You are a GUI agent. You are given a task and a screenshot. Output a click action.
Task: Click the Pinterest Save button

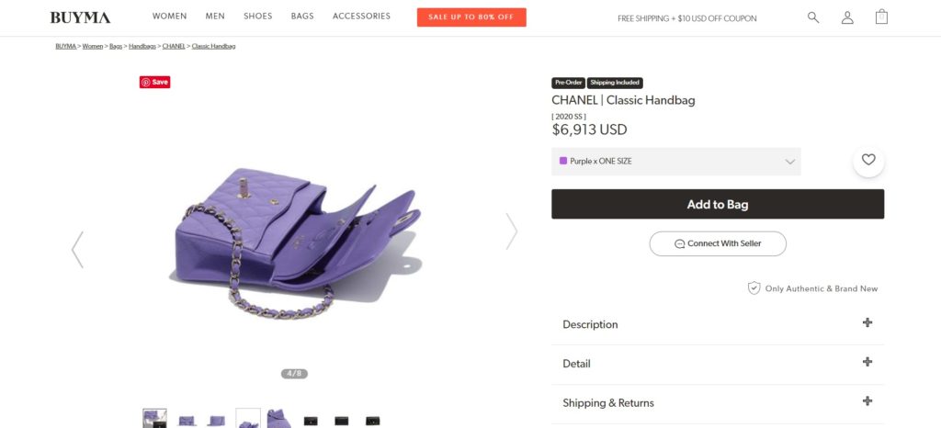[155, 82]
